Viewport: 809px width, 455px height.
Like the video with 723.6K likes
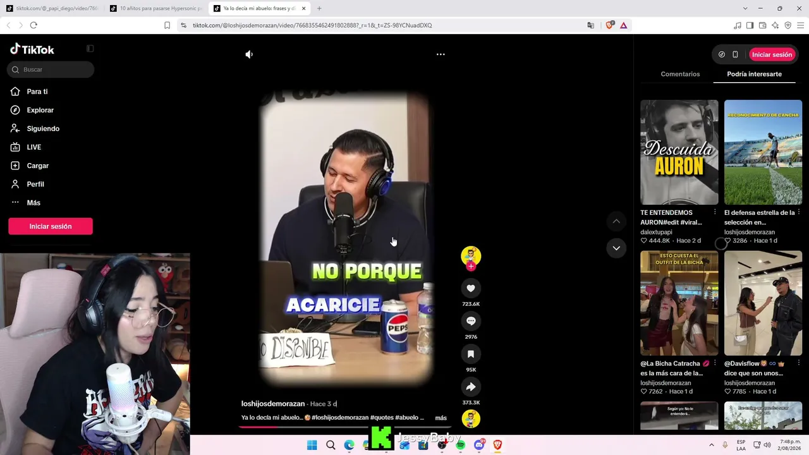click(471, 288)
